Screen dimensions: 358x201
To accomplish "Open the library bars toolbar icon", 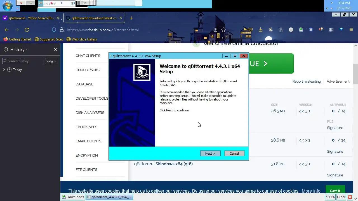I will [x=331, y=30].
